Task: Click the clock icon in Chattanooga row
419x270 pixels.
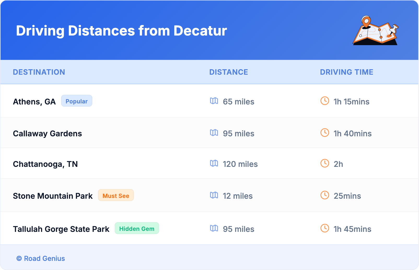Action: (325, 163)
